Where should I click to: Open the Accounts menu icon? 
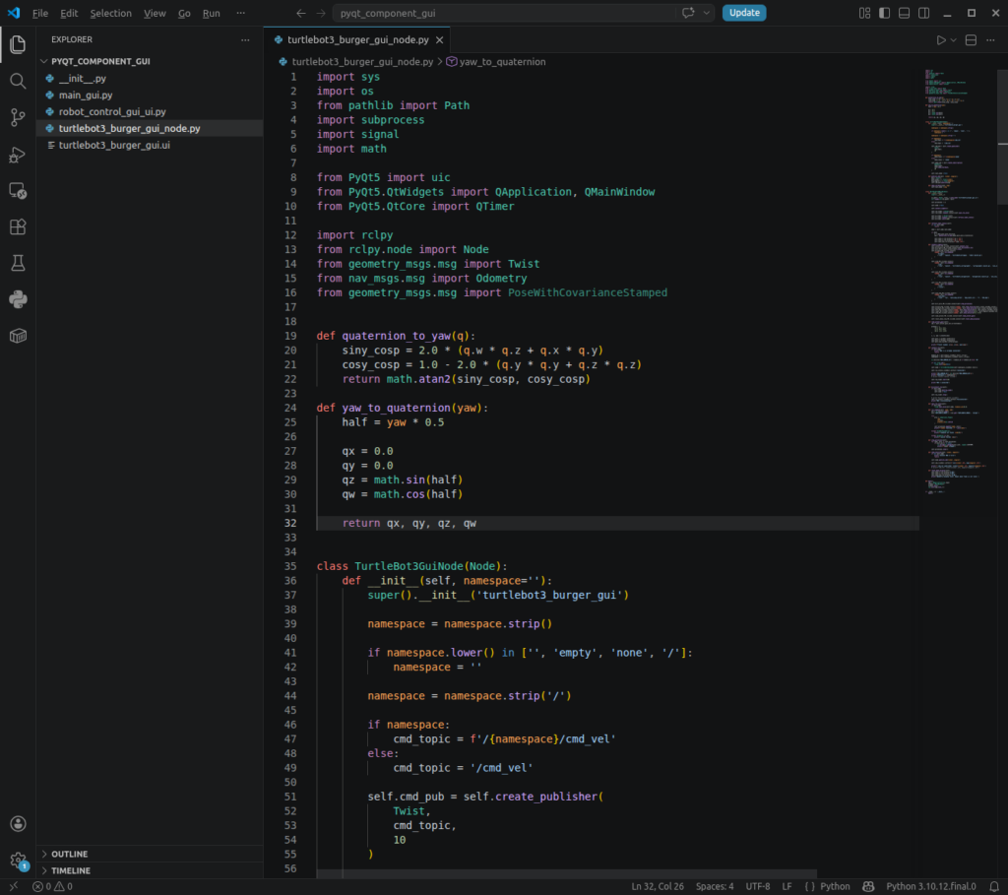pyautogui.click(x=18, y=824)
